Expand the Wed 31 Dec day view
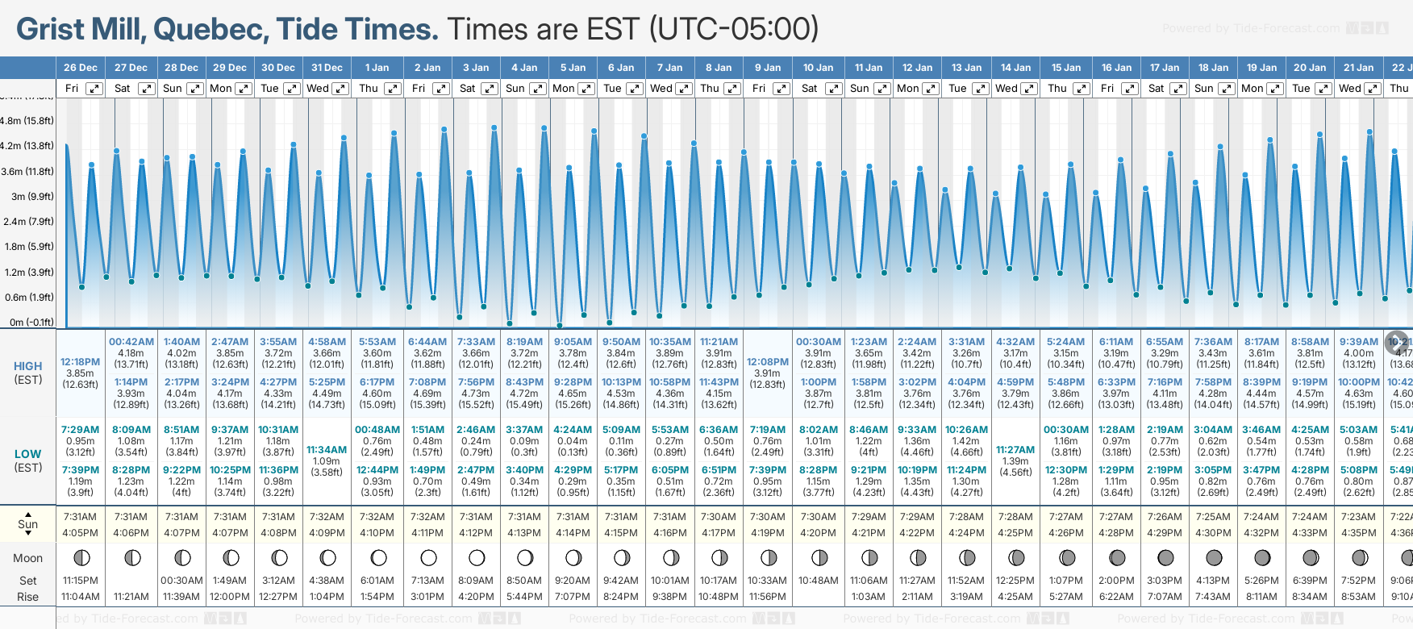 click(x=340, y=89)
